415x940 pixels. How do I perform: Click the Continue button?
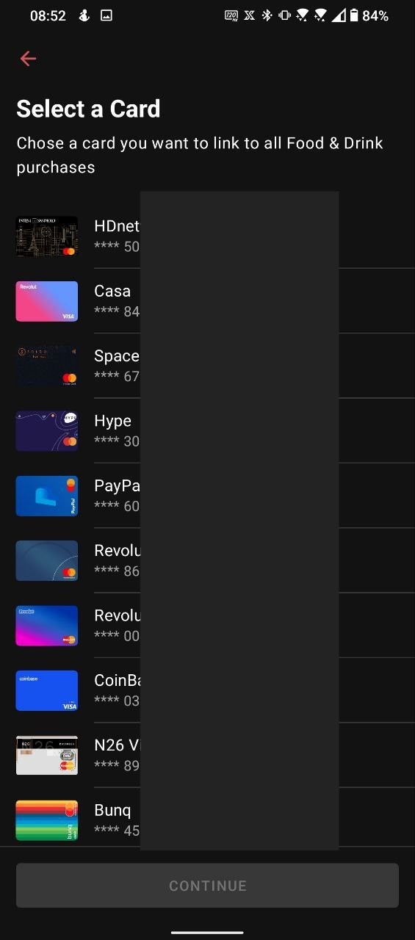coord(207,886)
